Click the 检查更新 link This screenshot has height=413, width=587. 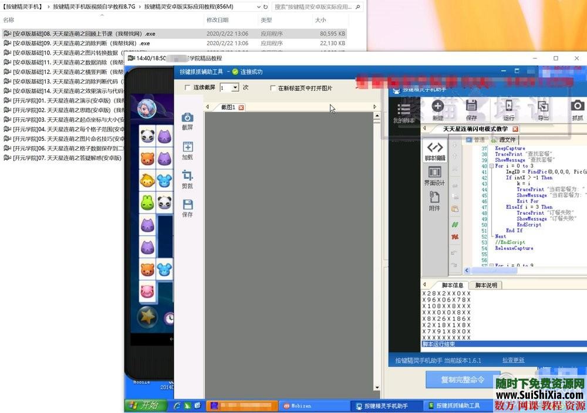514,360
